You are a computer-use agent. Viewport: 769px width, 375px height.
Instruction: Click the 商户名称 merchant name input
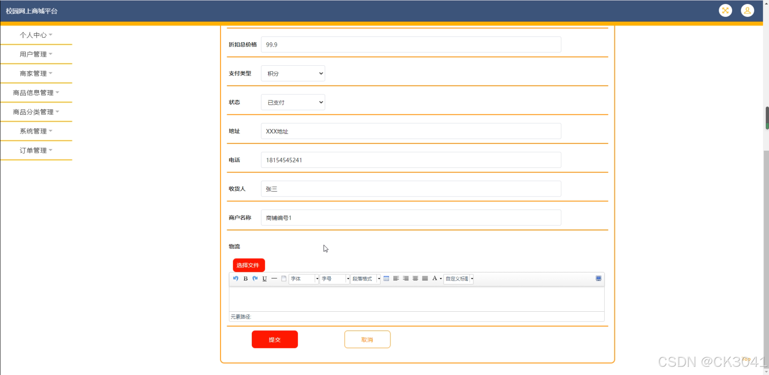[x=411, y=218]
